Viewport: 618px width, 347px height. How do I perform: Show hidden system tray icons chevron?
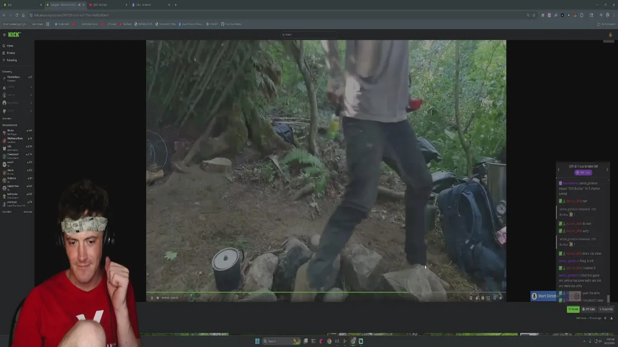584,341
